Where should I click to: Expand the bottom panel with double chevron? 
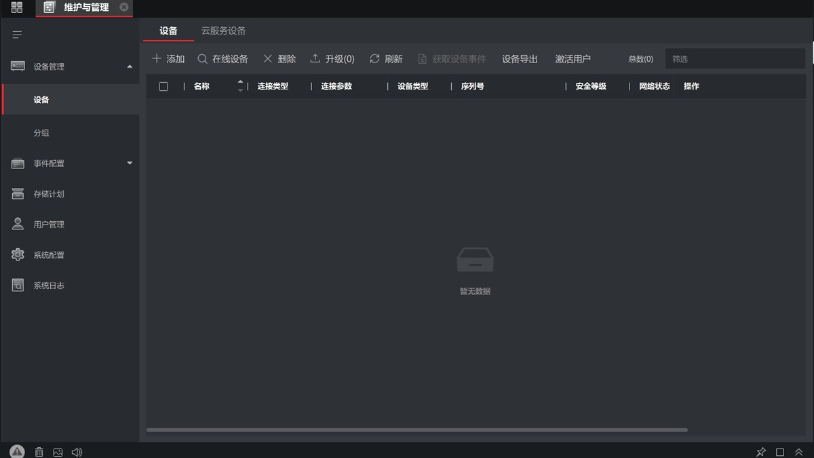(799, 452)
